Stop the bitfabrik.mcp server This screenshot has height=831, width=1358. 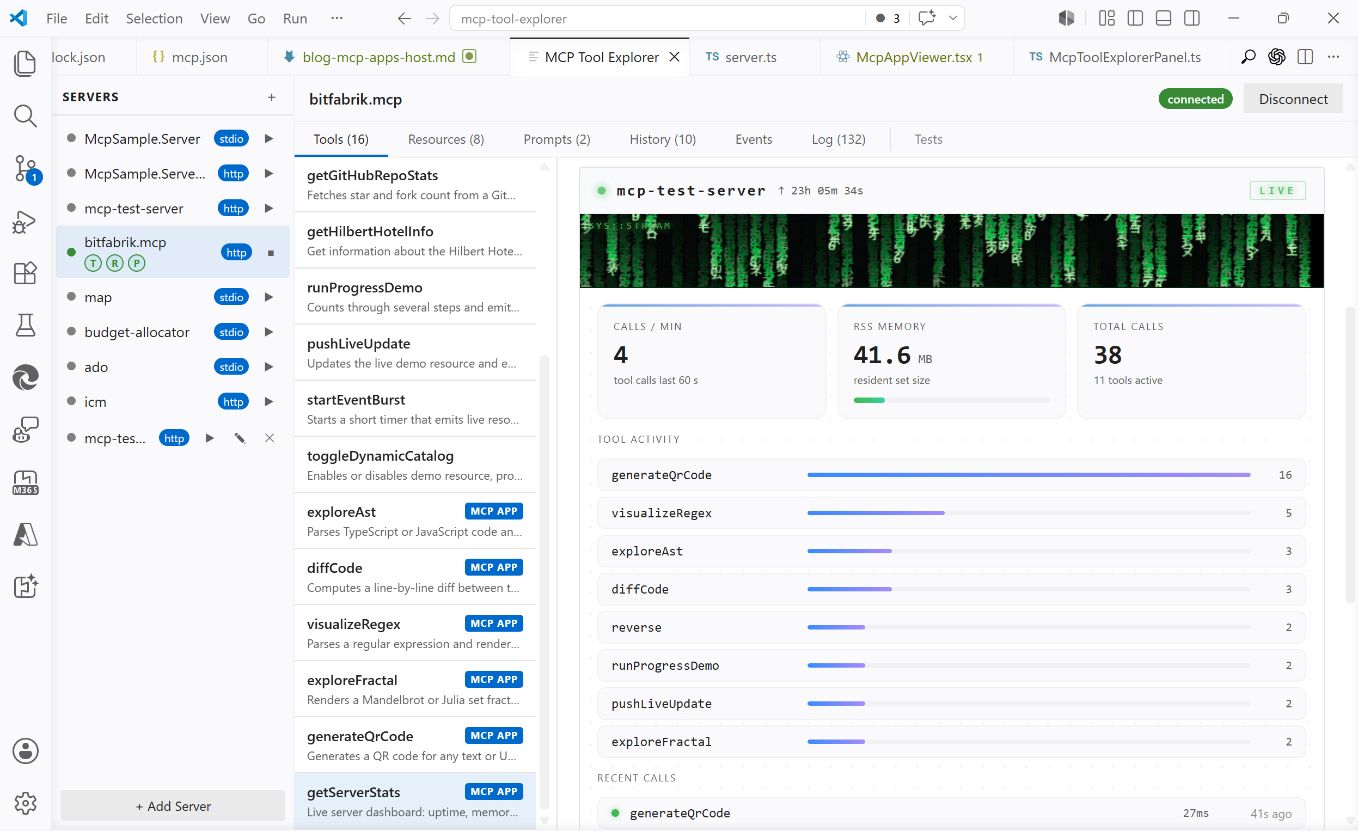tap(271, 253)
